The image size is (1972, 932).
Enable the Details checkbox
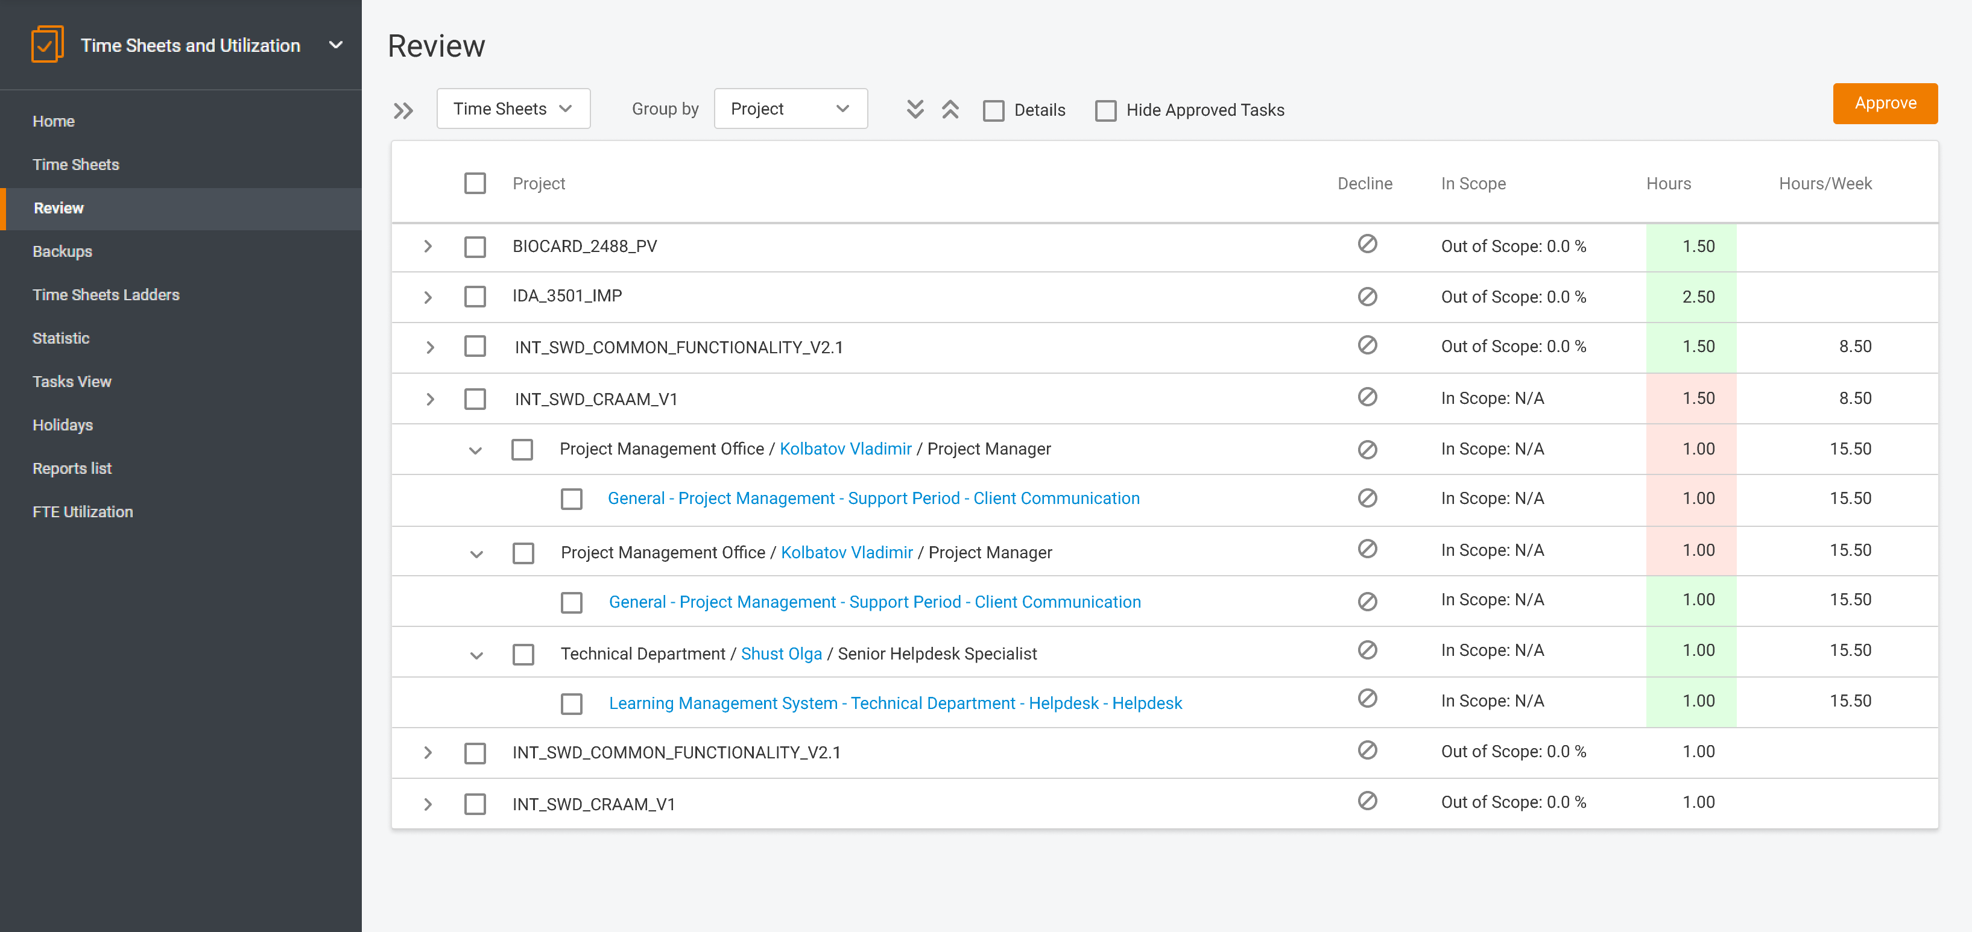[x=993, y=111]
